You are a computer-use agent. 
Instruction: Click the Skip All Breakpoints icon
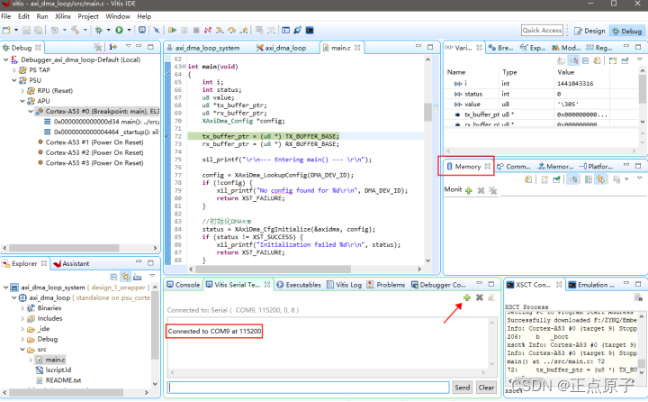click(157, 31)
